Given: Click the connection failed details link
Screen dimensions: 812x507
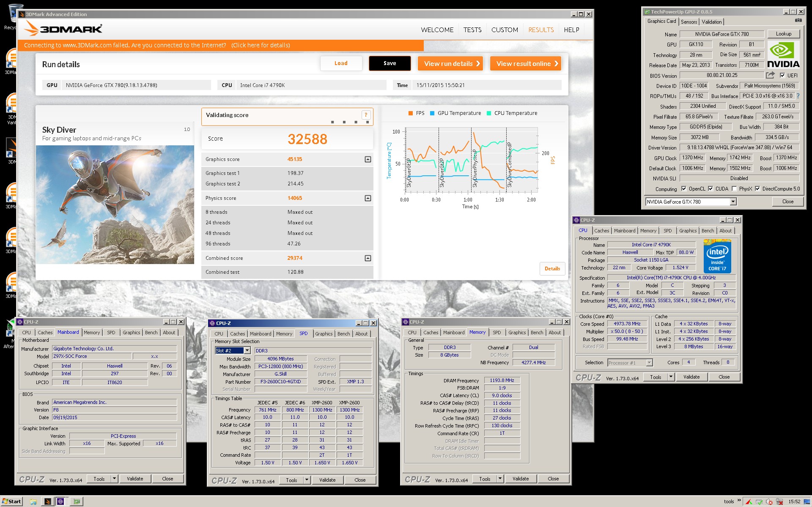Looking at the screenshot, I should point(261,45).
